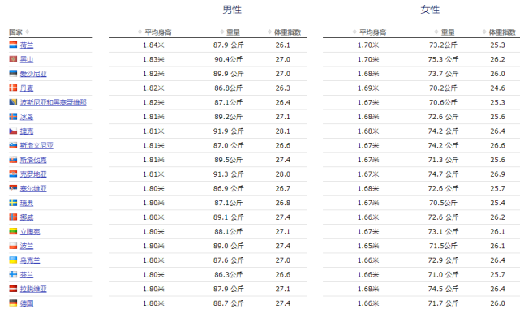Viewport: 520px width, 309px height.
Task: Open the 波斯尼亚和黑塞哥维那 link
Action: point(53,102)
